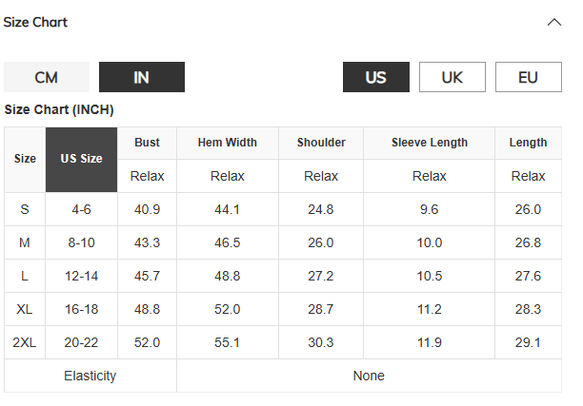Viewport: 583px width, 406px height.
Task: Choose US sizing region
Action: pos(375,77)
